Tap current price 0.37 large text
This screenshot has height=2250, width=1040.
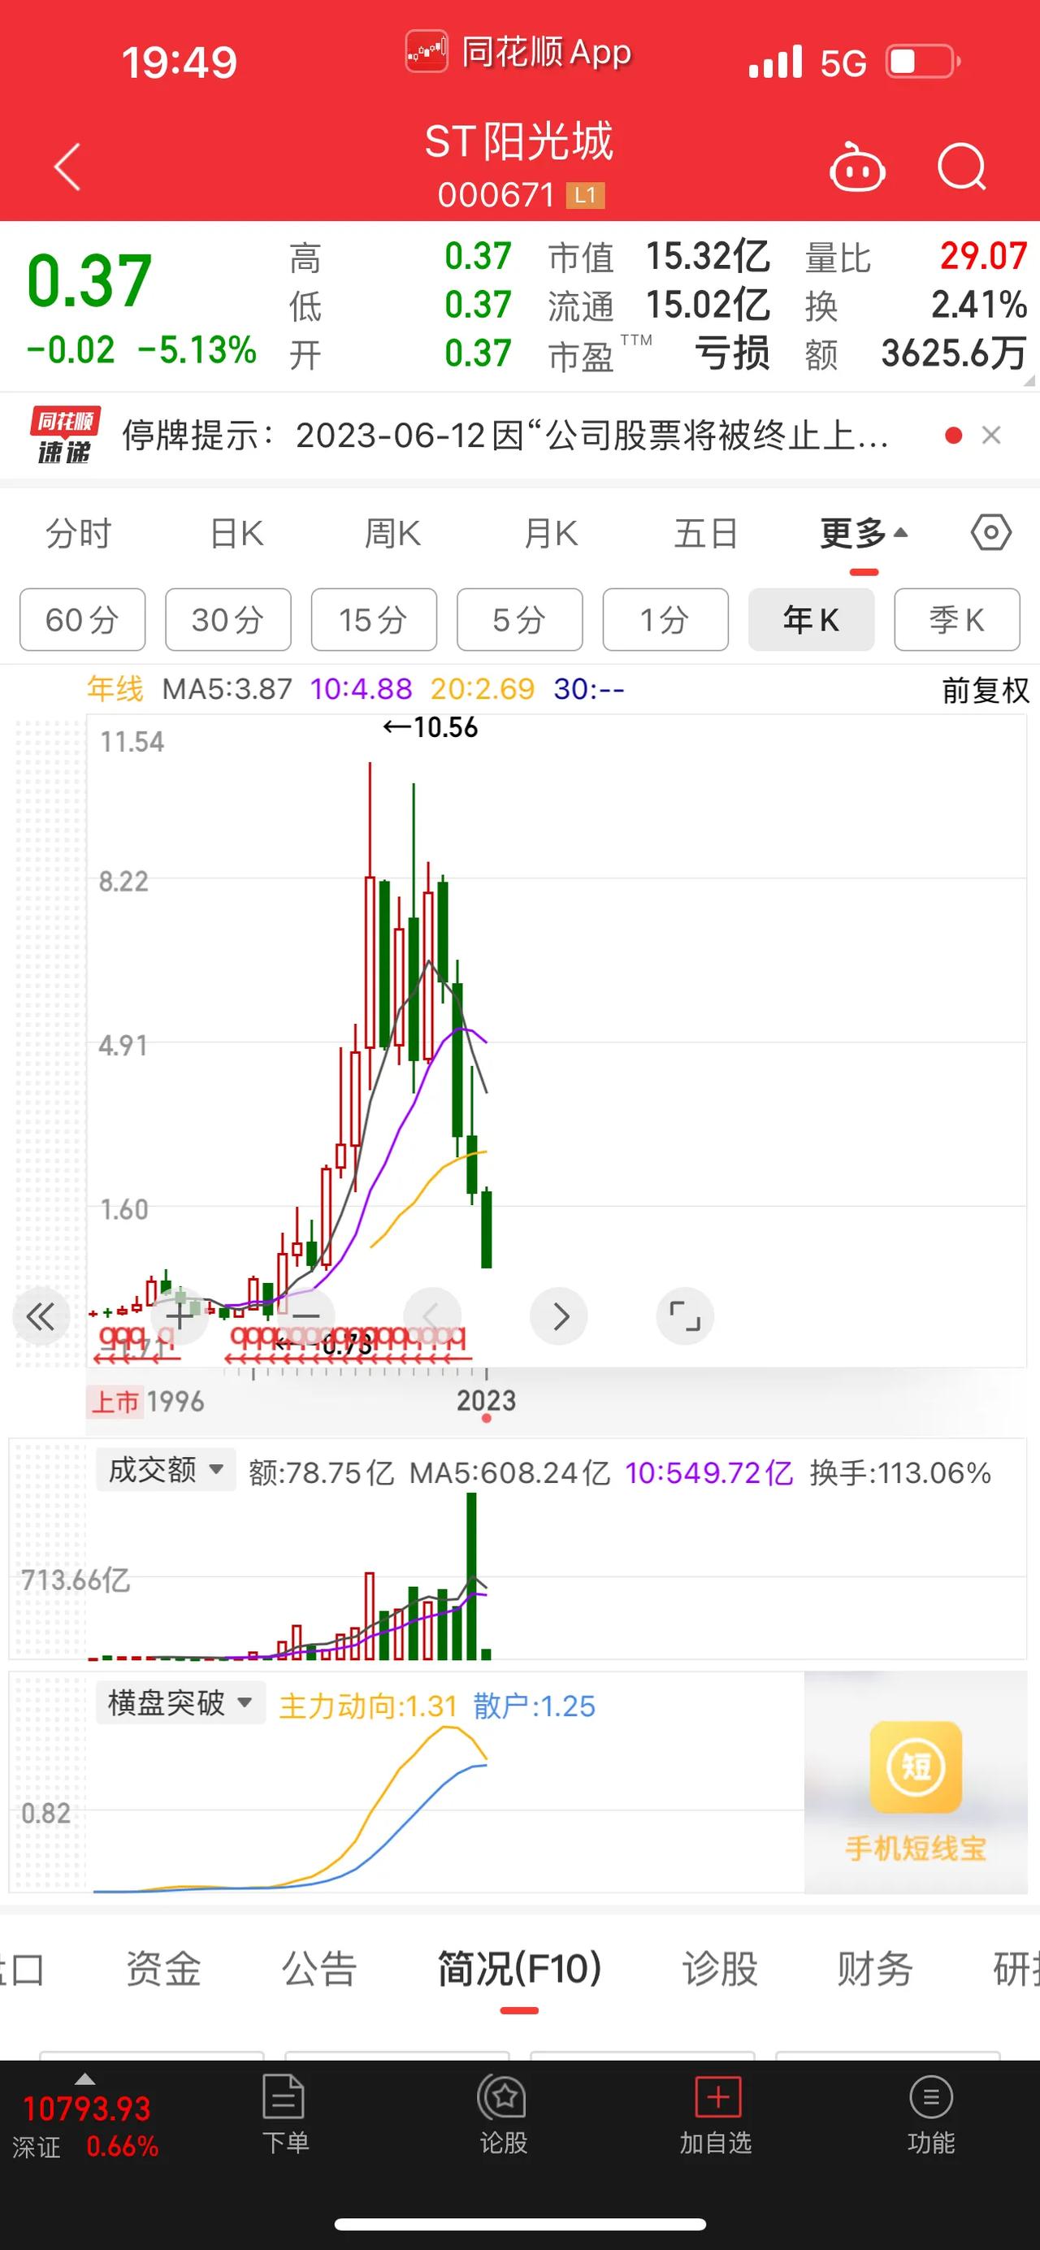click(89, 280)
